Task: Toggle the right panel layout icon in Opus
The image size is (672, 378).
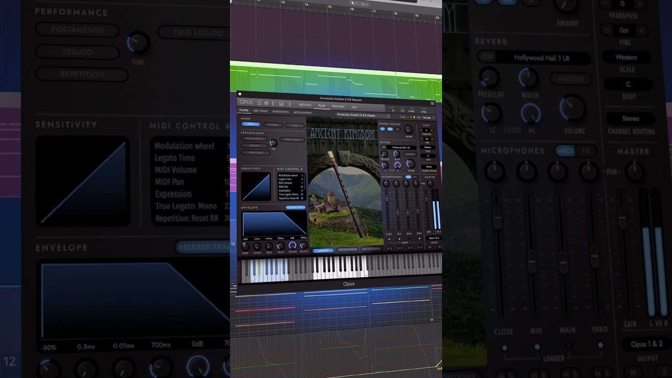Action: pyautogui.click(x=288, y=104)
